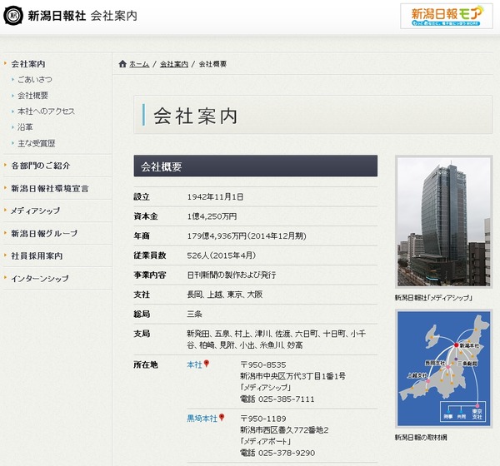Click the 支局 row label

tap(142, 334)
